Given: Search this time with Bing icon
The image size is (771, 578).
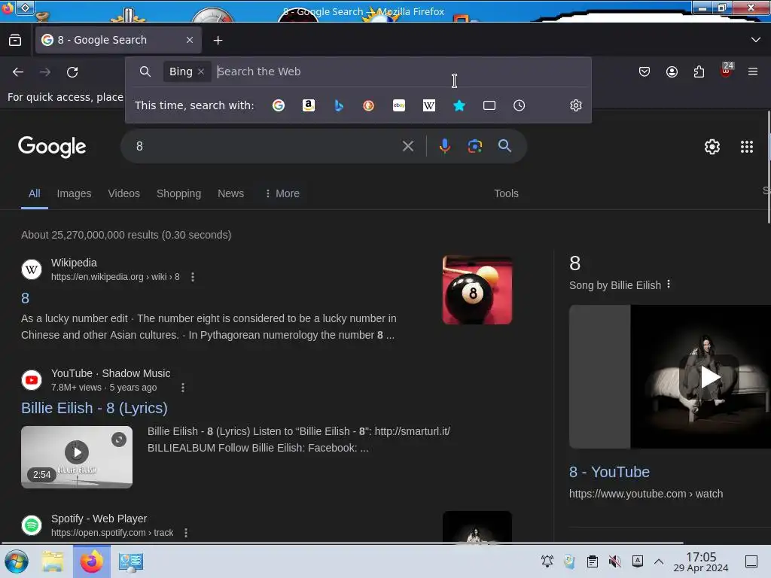Looking at the screenshot, I should (339, 105).
